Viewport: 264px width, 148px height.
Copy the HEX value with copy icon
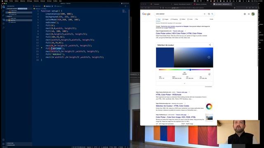pyautogui.click(x=210, y=74)
